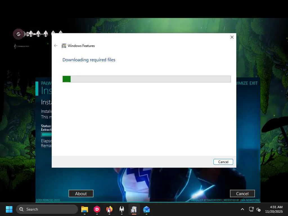
Task: Close the Windows Features dialog
Action: point(232,37)
